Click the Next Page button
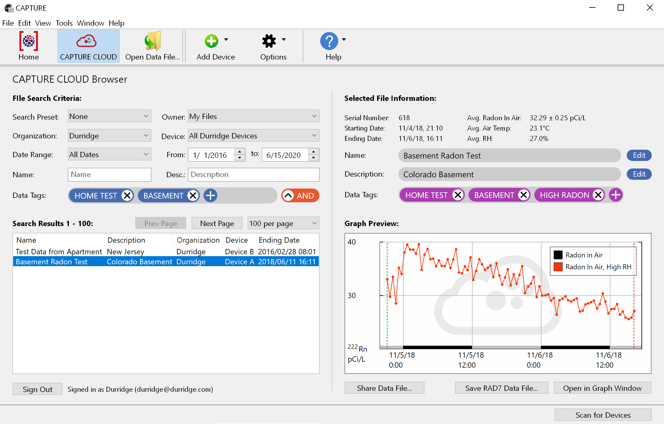Viewport: 664px width, 424px height. [x=217, y=223]
